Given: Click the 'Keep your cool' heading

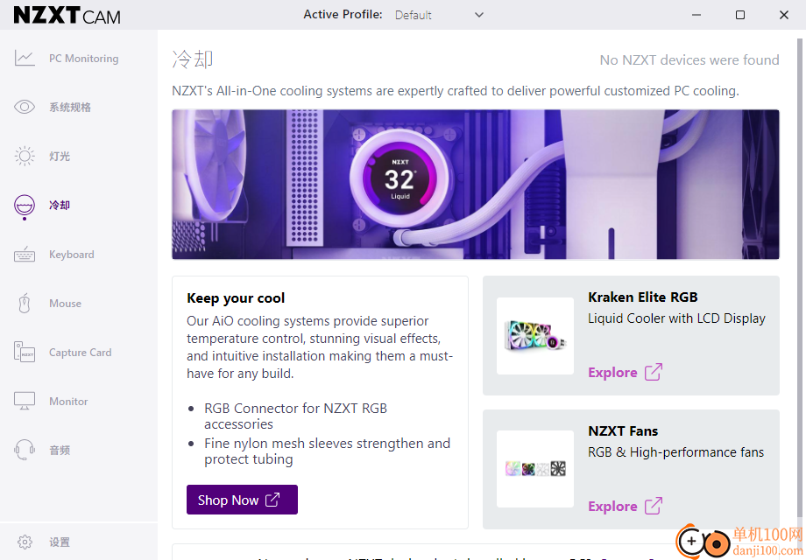Looking at the screenshot, I should (236, 298).
